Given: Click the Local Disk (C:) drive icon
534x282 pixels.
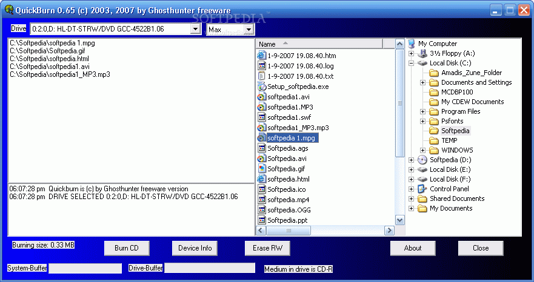Looking at the screenshot, I should click(422, 63).
